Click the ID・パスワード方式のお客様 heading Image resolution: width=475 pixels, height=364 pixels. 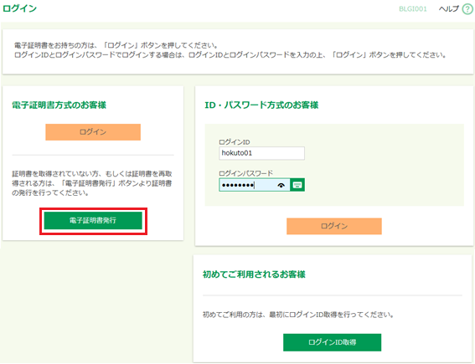pos(261,105)
